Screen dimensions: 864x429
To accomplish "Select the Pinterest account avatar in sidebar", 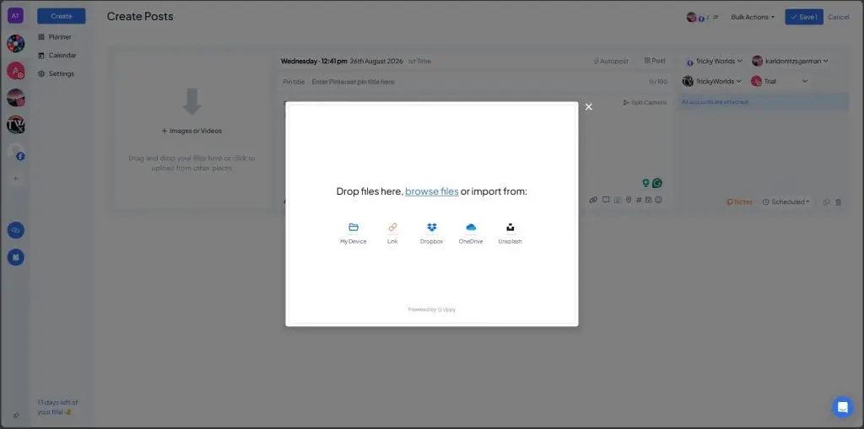I will click(15, 71).
